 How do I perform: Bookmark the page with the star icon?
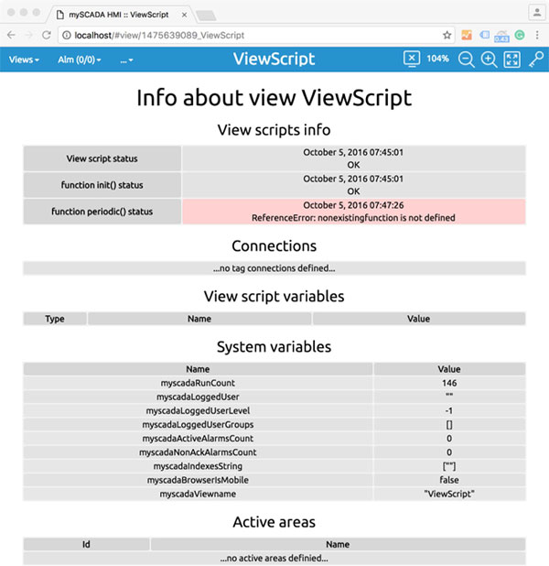click(x=447, y=35)
